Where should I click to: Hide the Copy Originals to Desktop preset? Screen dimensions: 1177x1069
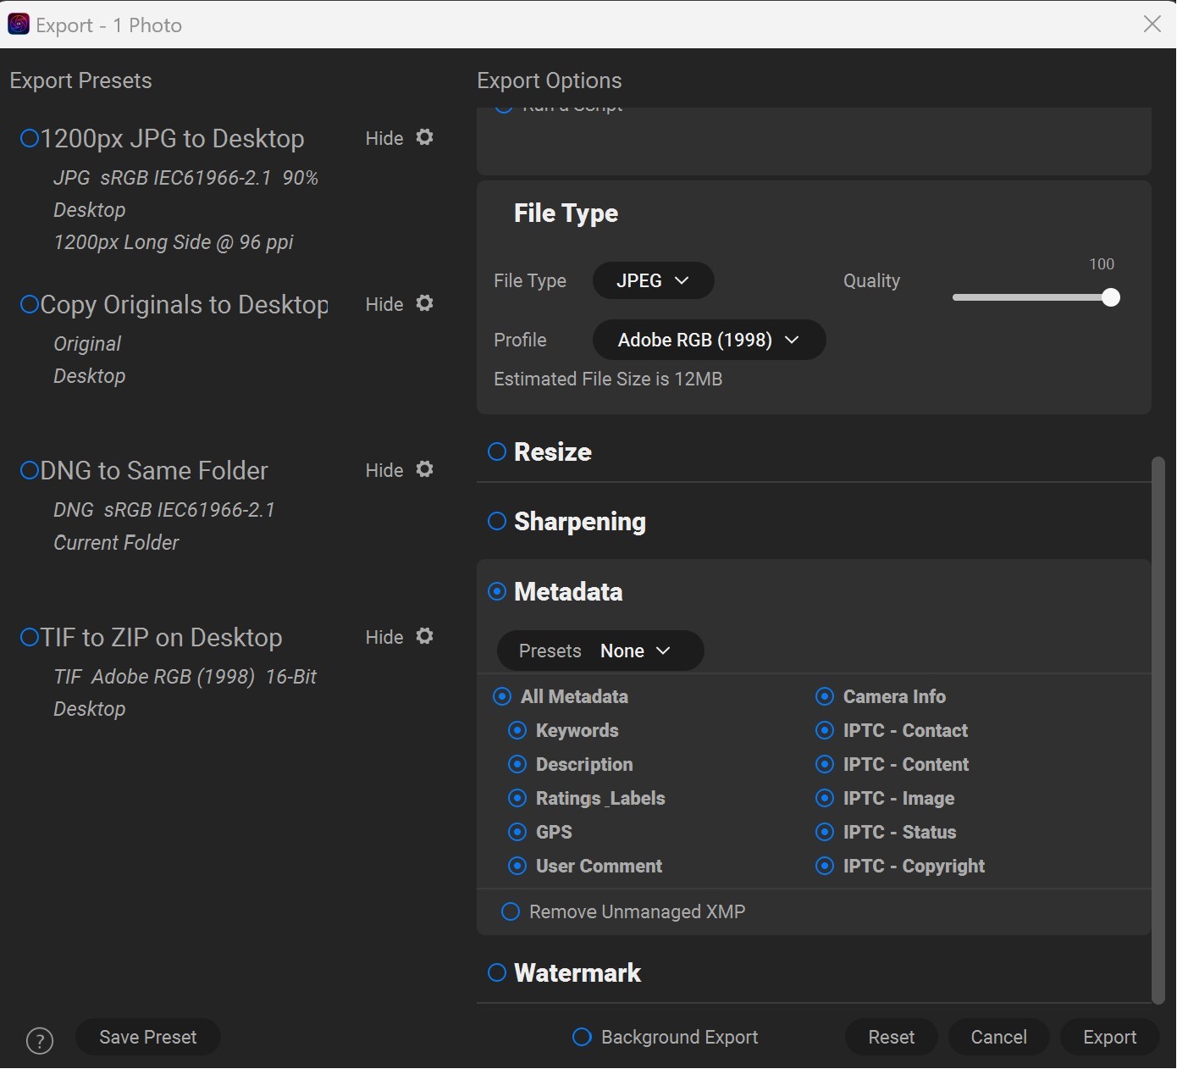(x=384, y=304)
